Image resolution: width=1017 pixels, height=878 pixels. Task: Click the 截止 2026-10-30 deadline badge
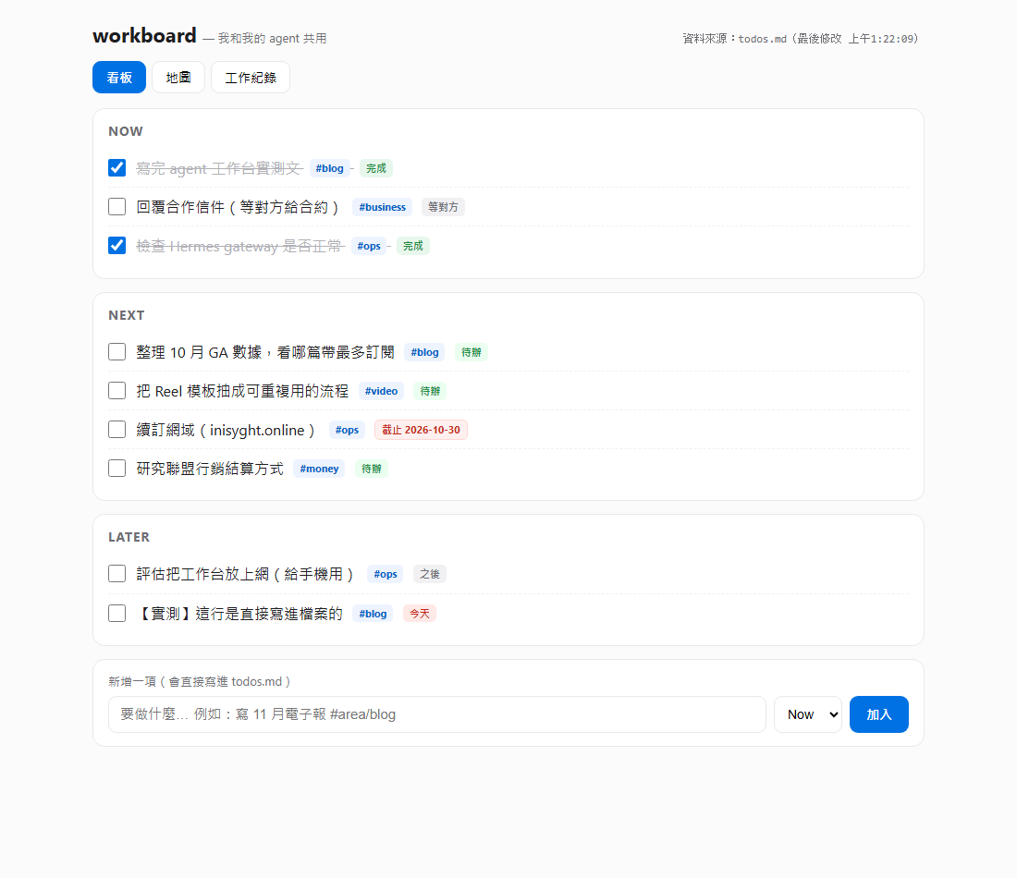point(421,431)
